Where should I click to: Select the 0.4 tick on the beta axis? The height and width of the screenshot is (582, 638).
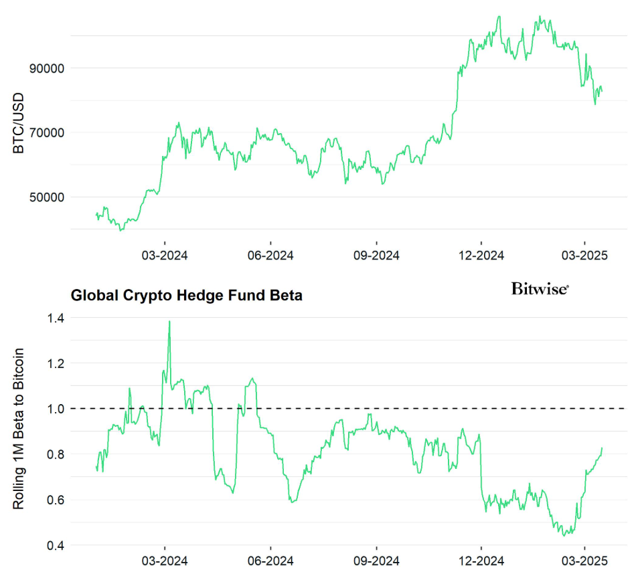pyautogui.click(x=55, y=545)
